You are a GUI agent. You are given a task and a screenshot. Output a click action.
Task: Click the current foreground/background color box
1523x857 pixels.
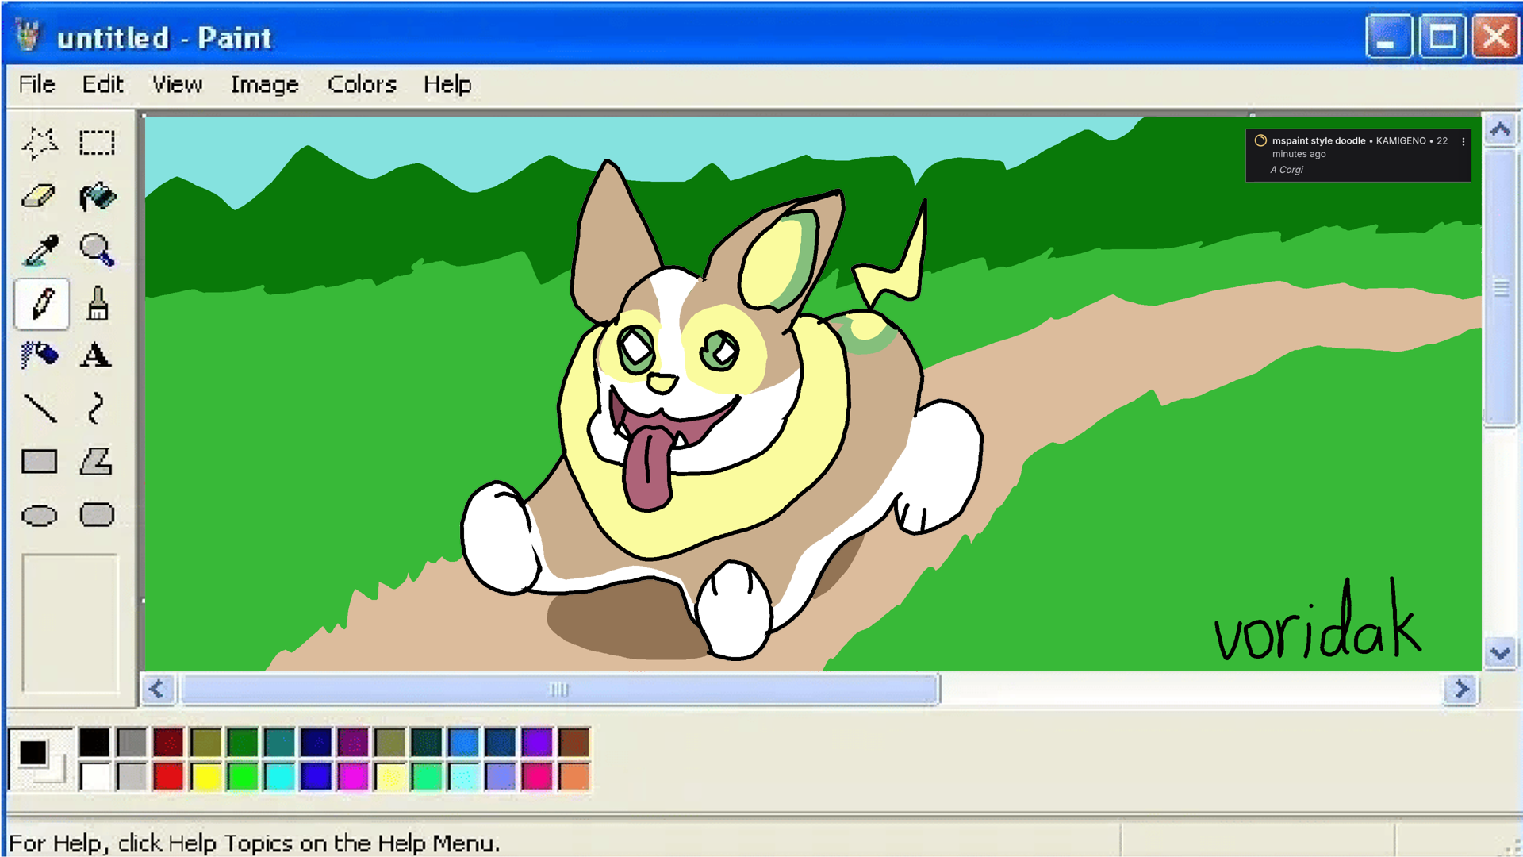tap(40, 759)
